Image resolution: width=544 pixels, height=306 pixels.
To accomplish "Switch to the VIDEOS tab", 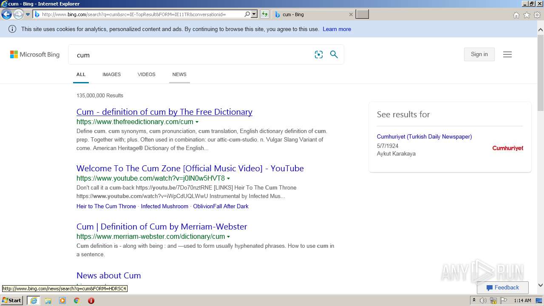I will [x=147, y=74].
